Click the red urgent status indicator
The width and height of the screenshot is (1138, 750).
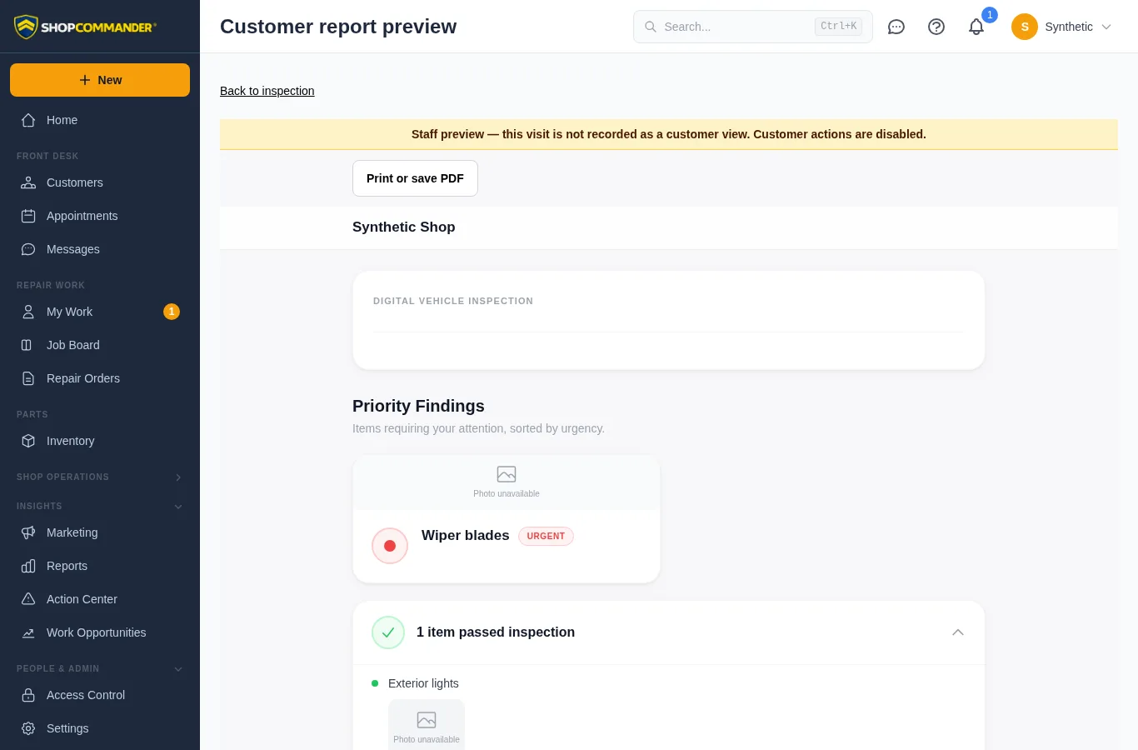390,546
